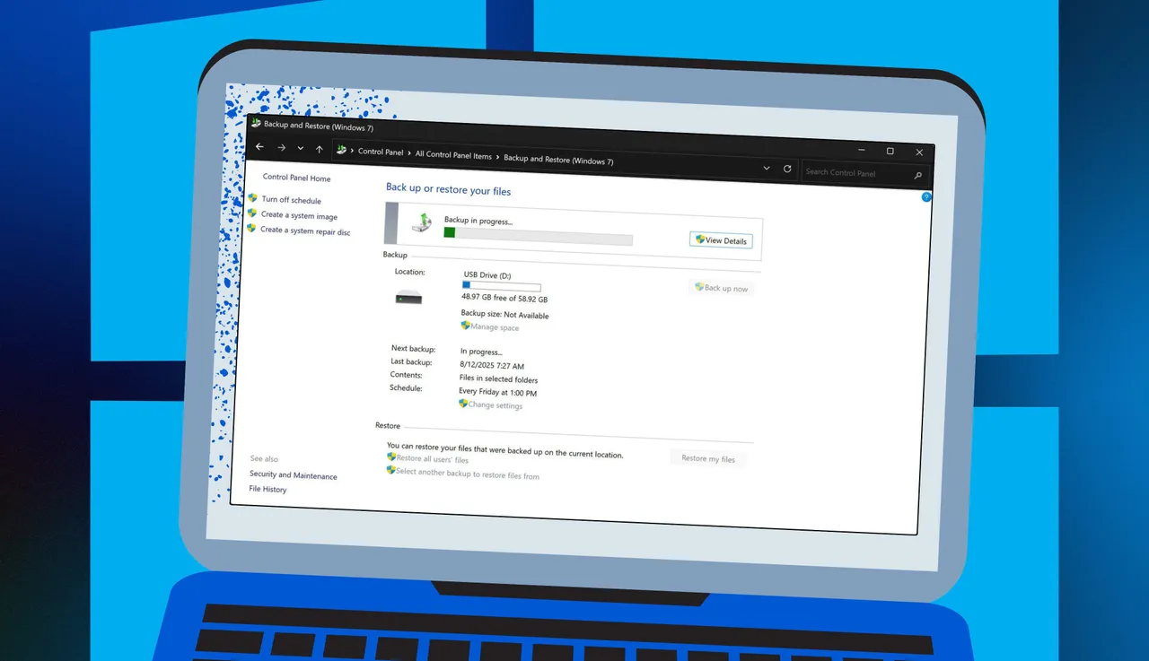Select Control Panel in the breadcrumb path
This screenshot has height=661, width=1149.
tap(381, 152)
